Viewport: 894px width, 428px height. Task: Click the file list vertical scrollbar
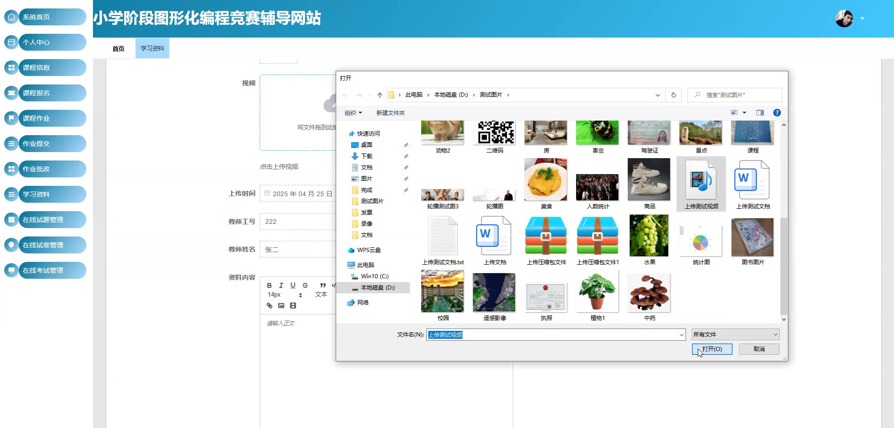click(x=783, y=265)
